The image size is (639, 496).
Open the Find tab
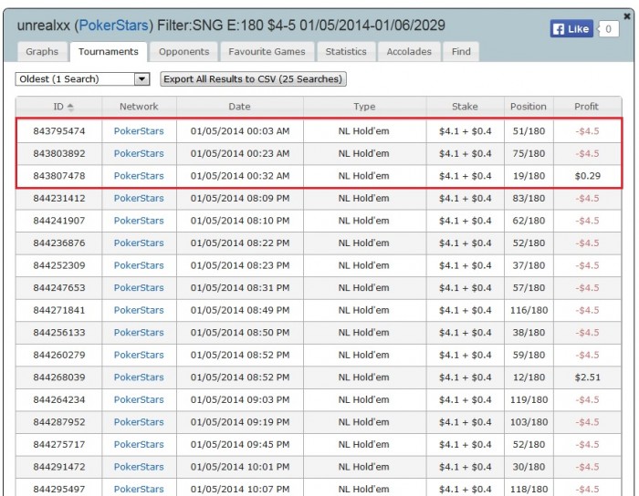[461, 52]
